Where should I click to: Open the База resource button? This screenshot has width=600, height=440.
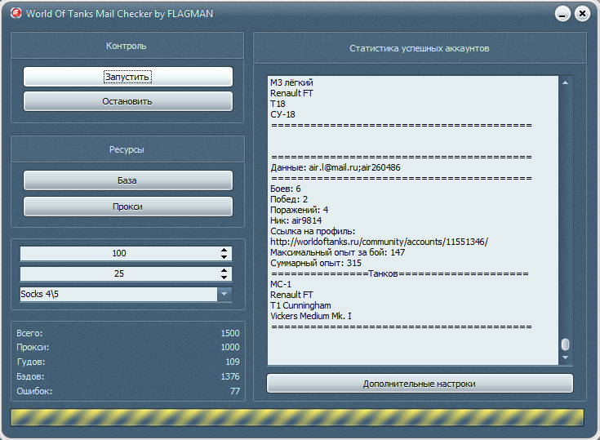point(128,180)
